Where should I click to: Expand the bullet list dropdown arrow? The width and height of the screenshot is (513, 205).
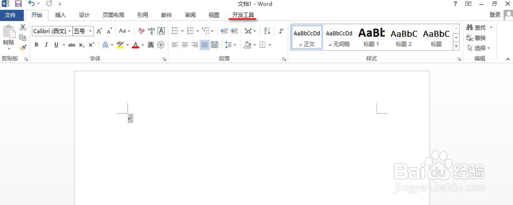click(x=183, y=31)
